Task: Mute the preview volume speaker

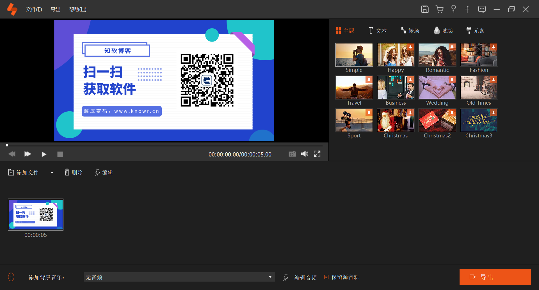Action: point(305,154)
